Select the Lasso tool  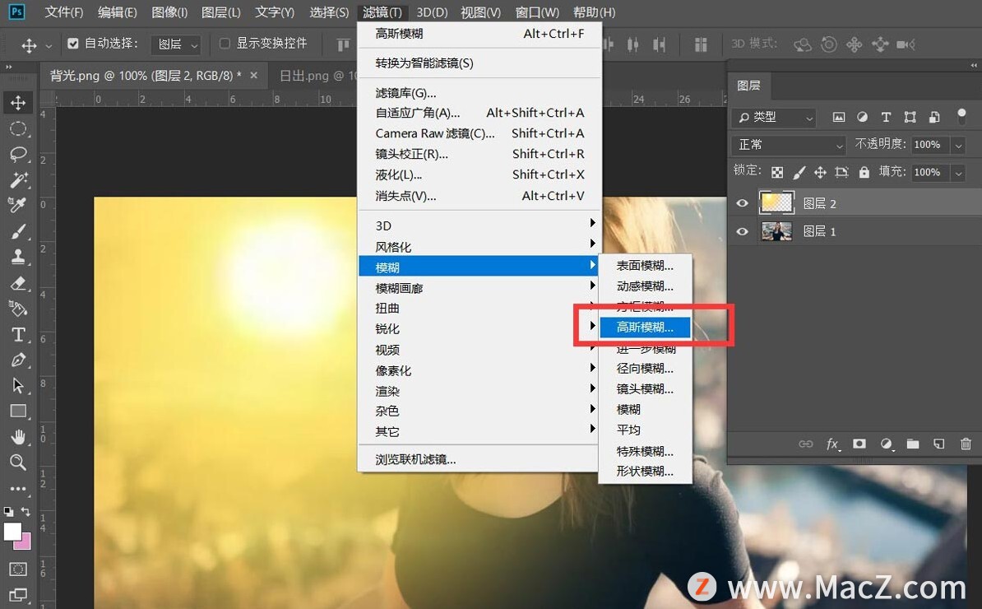18,154
